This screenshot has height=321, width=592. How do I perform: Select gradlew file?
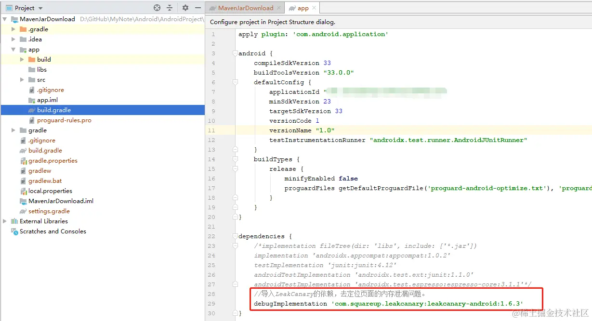pyautogui.click(x=39, y=171)
